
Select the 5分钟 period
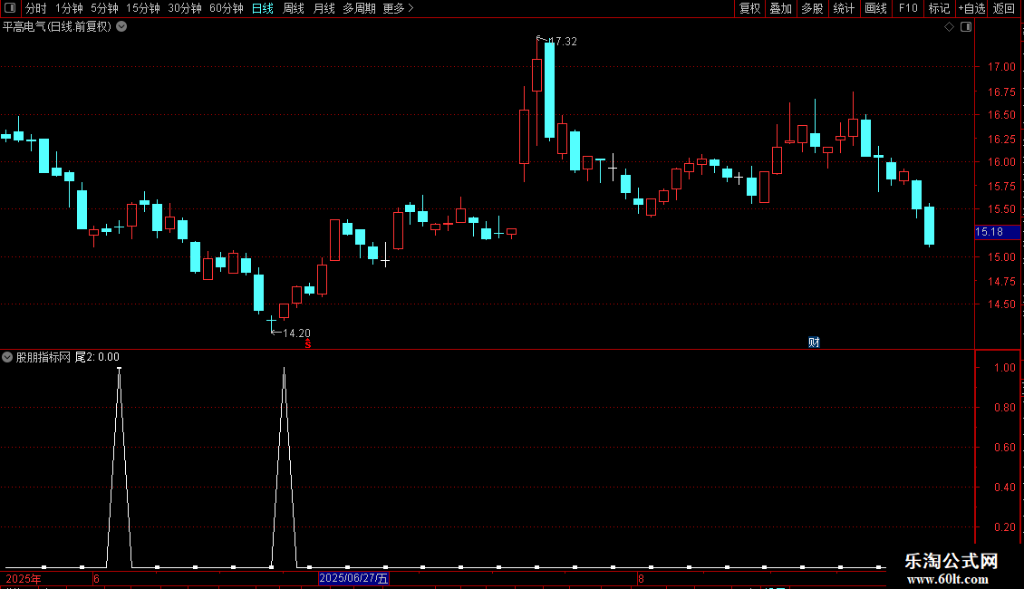104,8
